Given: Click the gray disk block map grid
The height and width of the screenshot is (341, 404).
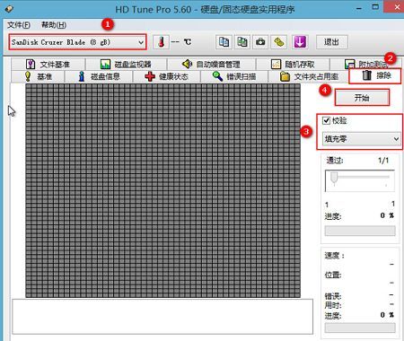Looking at the screenshot, I should point(162,191).
